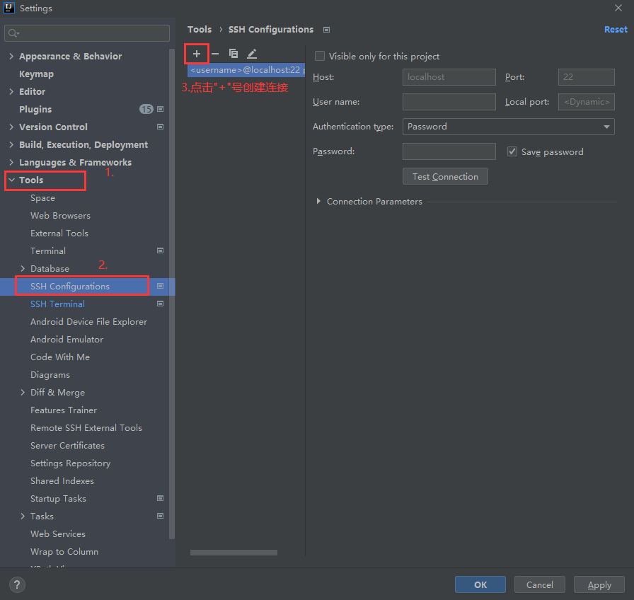Click the Cancel button
Image resolution: width=634 pixels, height=600 pixels.
[539, 584]
